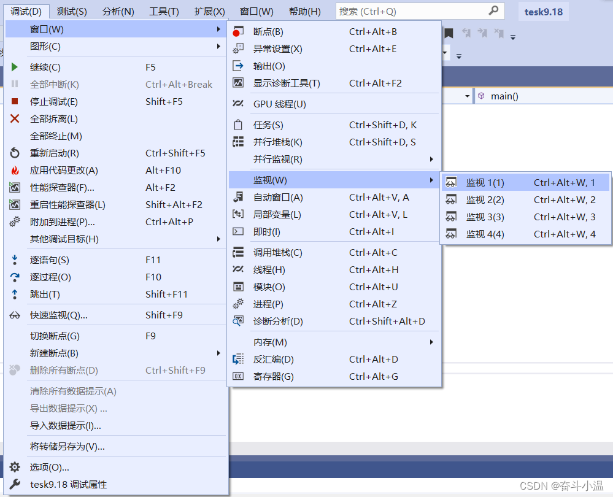
Task: Select the 调用堆栈(C) call stack icon
Action: point(238,252)
